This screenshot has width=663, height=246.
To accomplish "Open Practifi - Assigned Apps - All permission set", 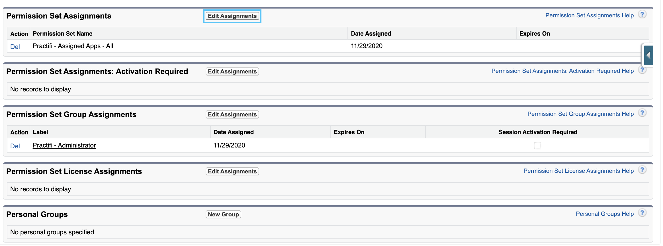I will point(73,46).
